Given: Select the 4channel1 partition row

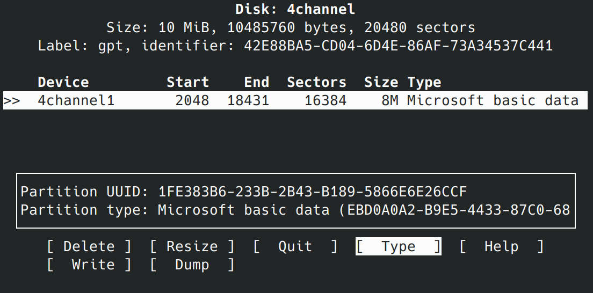Looking at the screenshot, I should tap(295, 100).
